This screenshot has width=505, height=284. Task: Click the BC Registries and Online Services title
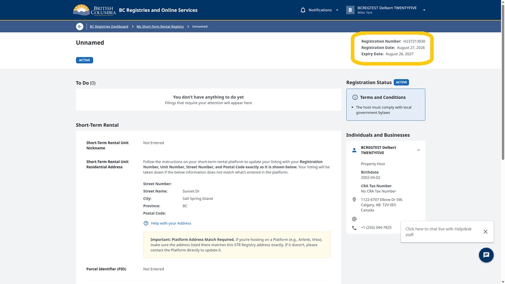(x=158, y=10)
